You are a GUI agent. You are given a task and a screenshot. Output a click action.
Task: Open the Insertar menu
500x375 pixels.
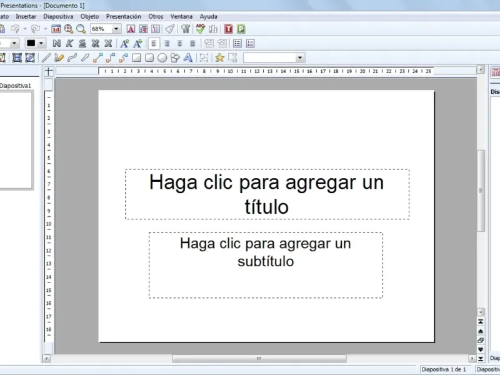point(26,17)
